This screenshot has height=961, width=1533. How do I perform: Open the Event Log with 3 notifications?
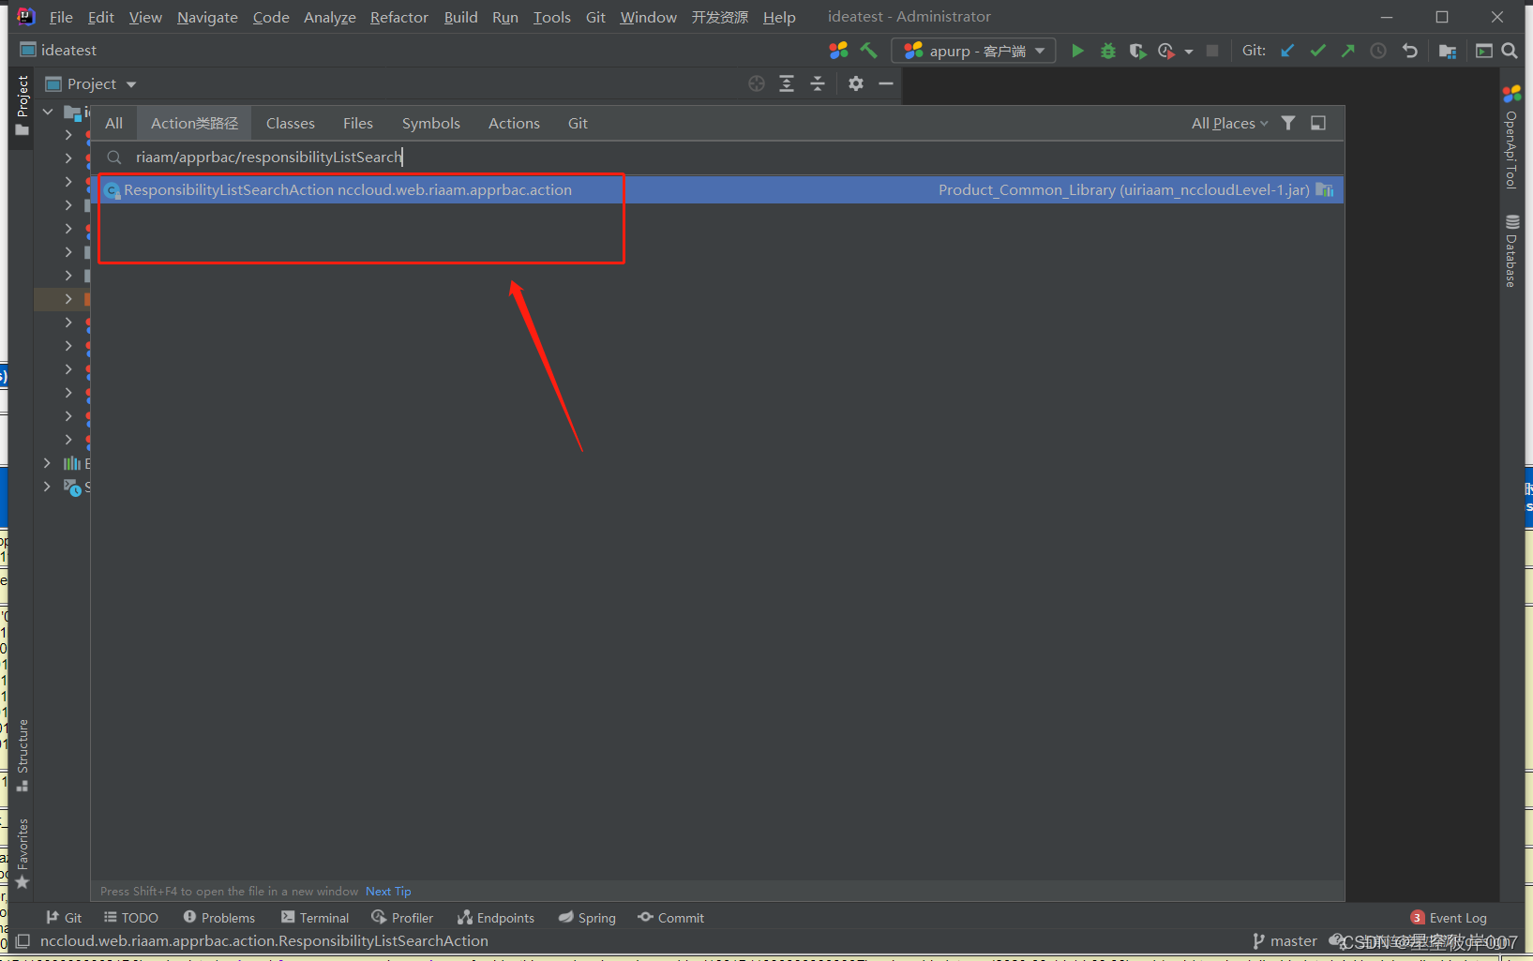1449,918
